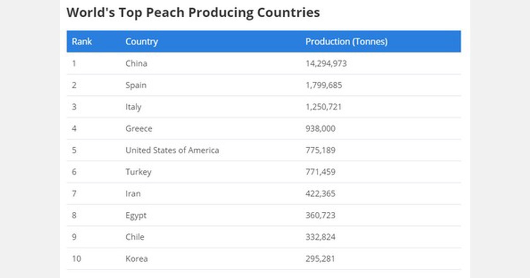The height and width of the screenshot is (278, 530).
Task: Click rank number 1 cell
Action: tap(74, 63)
